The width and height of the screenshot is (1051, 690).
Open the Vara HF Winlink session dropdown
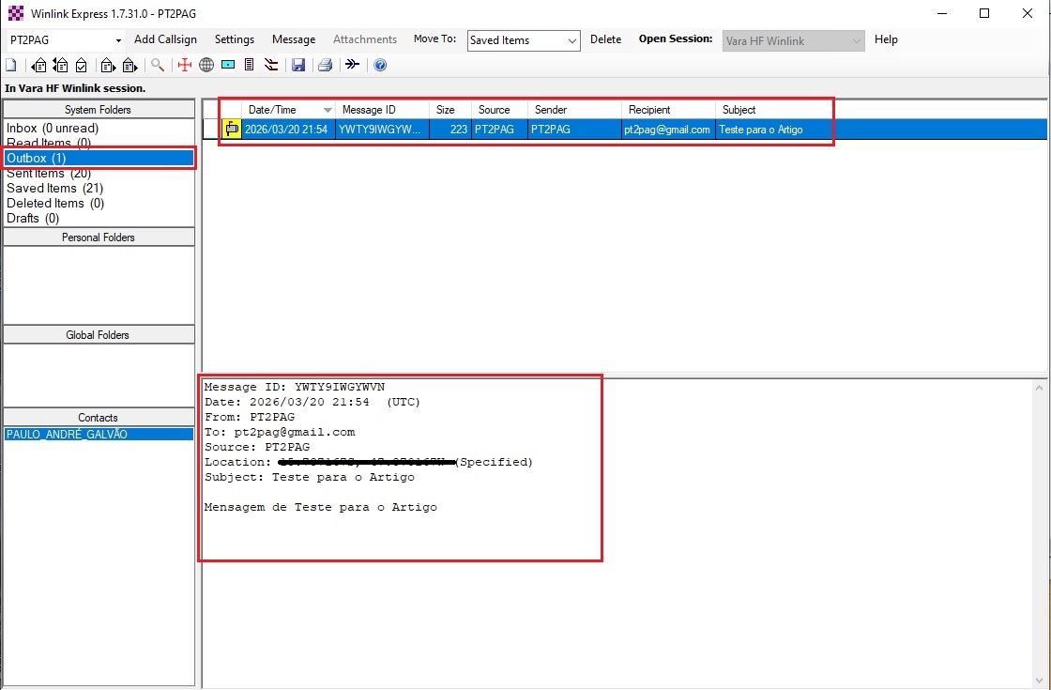click(x=857, y=40)
